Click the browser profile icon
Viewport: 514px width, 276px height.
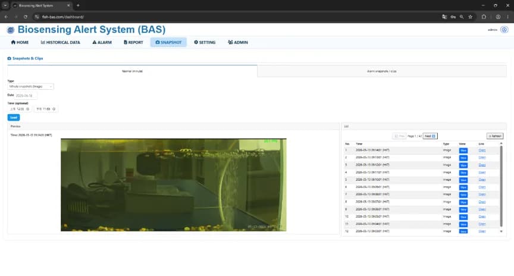[498, 17]
